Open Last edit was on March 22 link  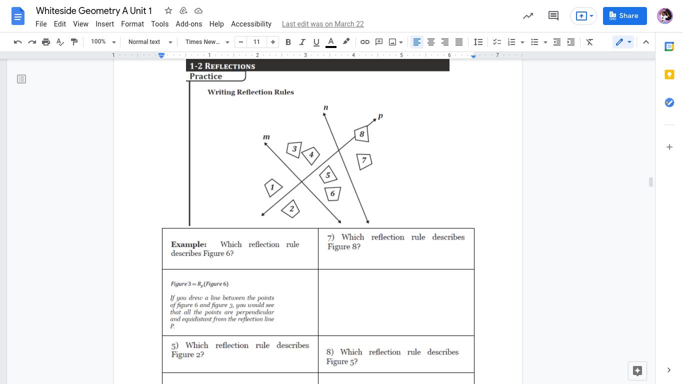pos(323,24)
